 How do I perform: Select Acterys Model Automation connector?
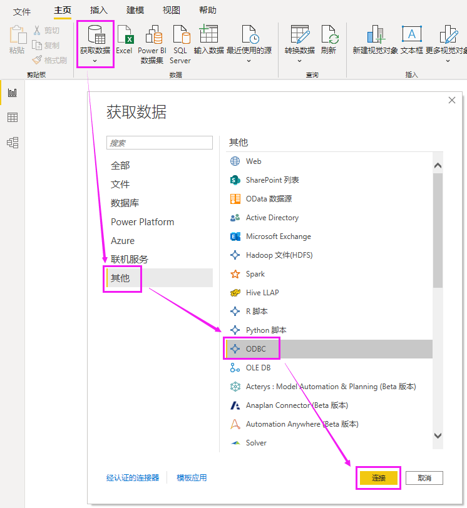(329, 387)
